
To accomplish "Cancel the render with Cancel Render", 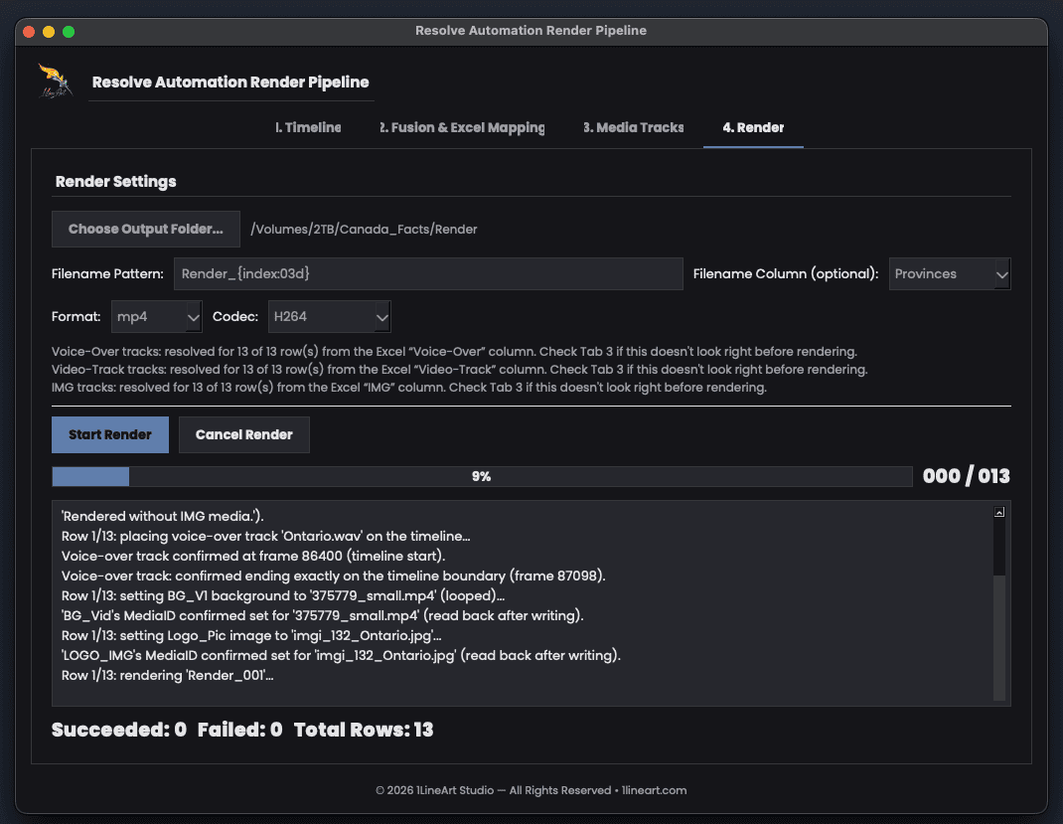I will (x=244, y=434).
